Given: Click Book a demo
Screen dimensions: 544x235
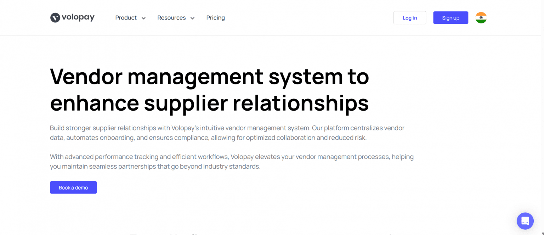Looking at the screenshot, I should [x=73, y=187].
